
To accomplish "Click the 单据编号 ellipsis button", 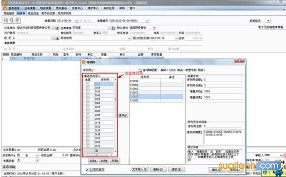I will (147, 21).
